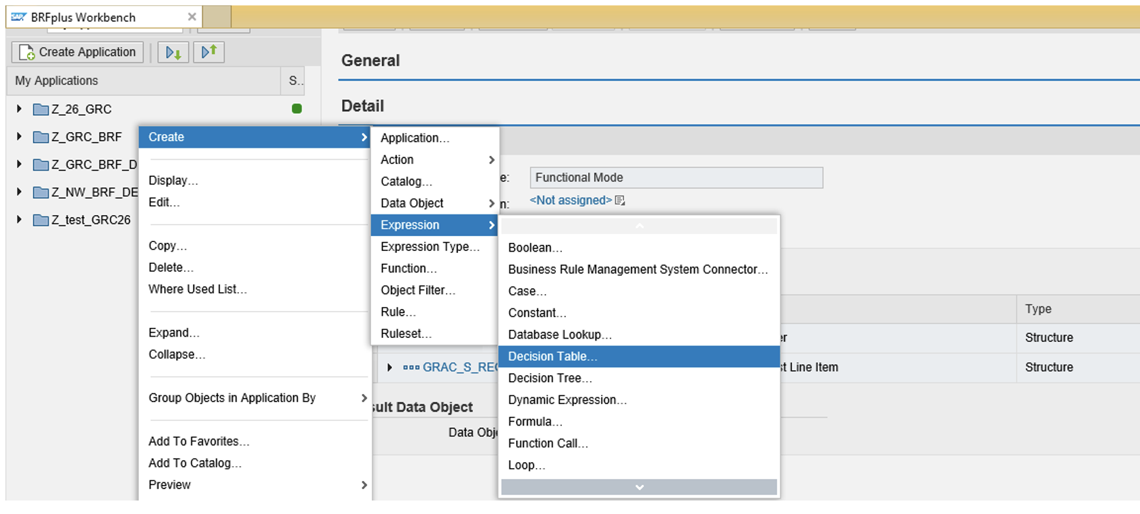
Task: Select Constant… expression type
Action: tap(639, 313)
